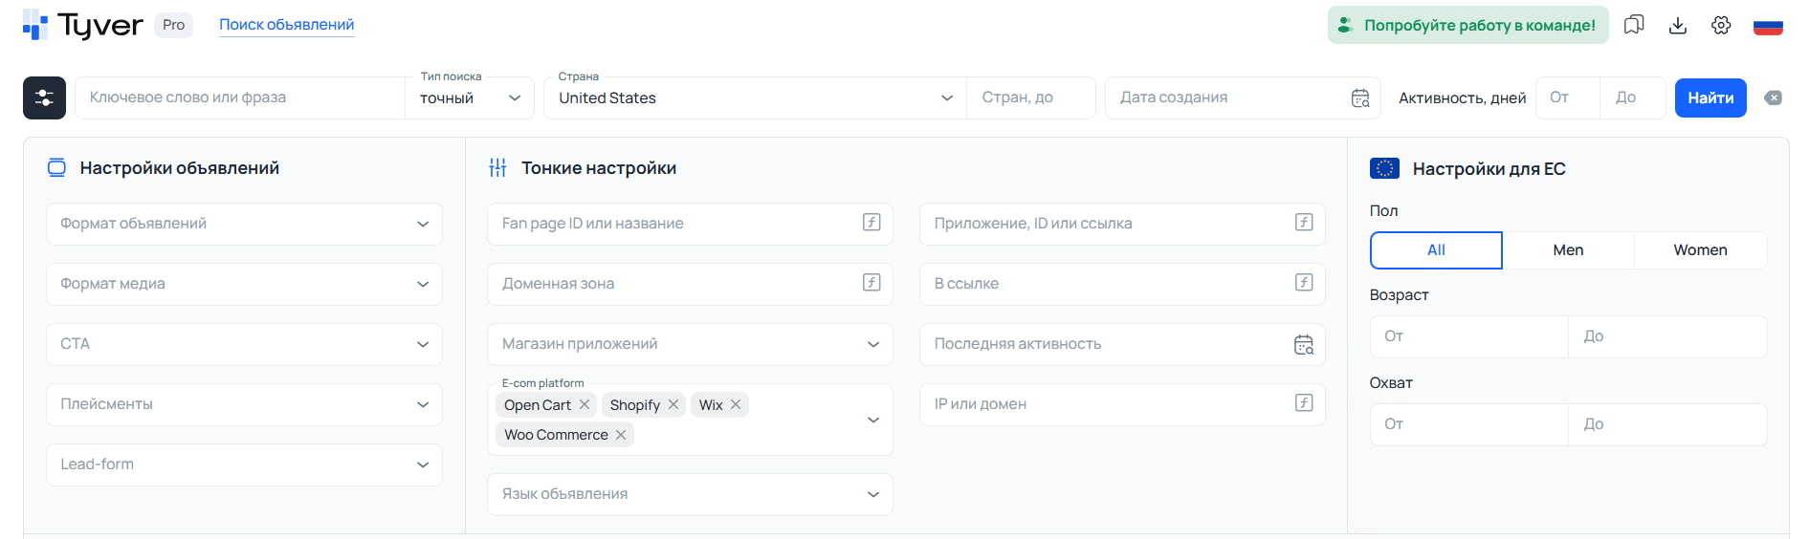
Task: Expand Формат медиа dropdown
Action: pyautogui.click(x=244, y=284)
